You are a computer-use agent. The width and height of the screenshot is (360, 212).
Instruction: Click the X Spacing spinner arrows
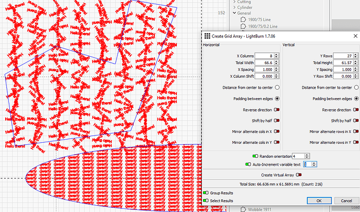(x=277, y=69)
